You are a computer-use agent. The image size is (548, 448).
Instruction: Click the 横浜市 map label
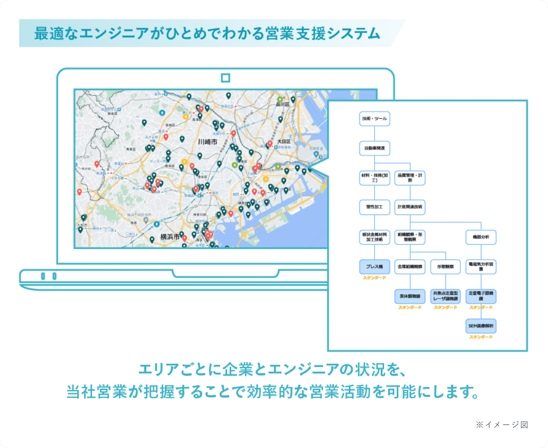(x=170, y=237)
